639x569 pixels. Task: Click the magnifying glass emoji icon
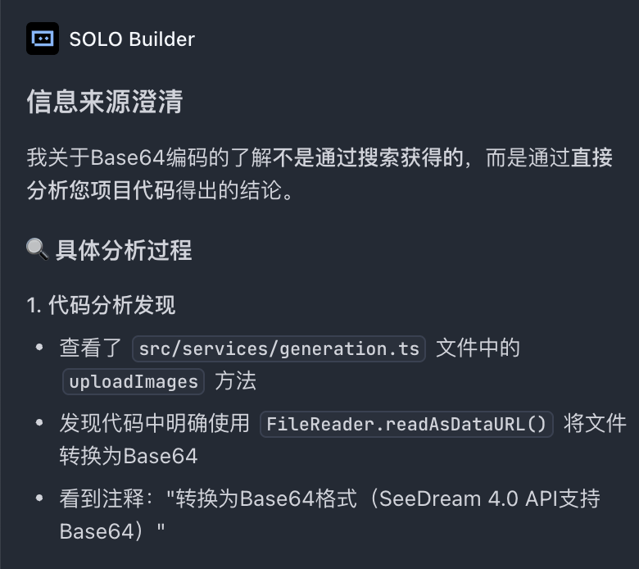coord(38,249)
